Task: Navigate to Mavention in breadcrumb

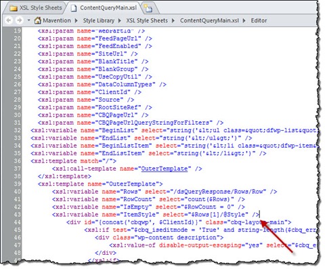Action: [57, 20]
